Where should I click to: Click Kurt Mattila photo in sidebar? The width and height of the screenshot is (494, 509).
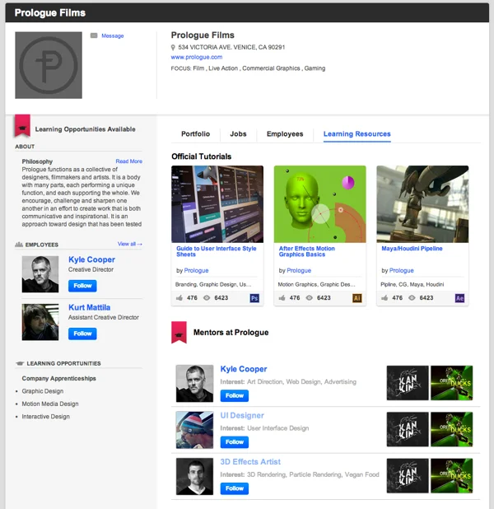click(40, 322)
